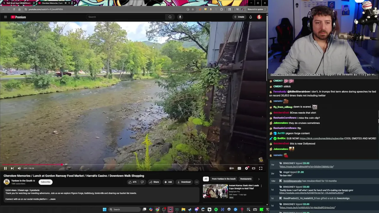Skip to the next video
Viewport: 379px width, 213px height.
[x=12, y=168]
